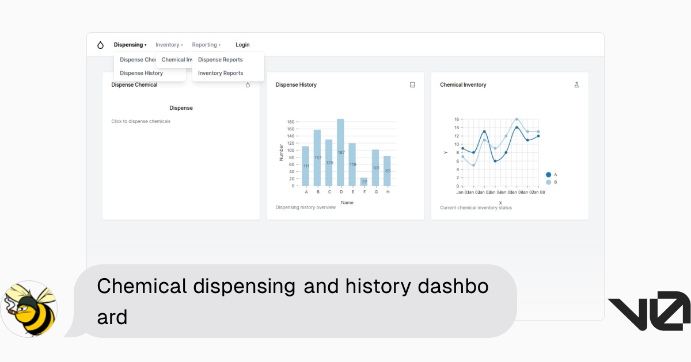Click the Dispense Chemical card title

[134, 85]
